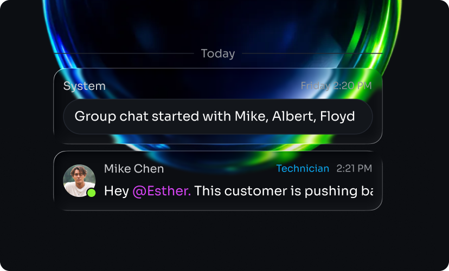
Task: Click the word pushing in Mike's message
Action: coord(331,191)
